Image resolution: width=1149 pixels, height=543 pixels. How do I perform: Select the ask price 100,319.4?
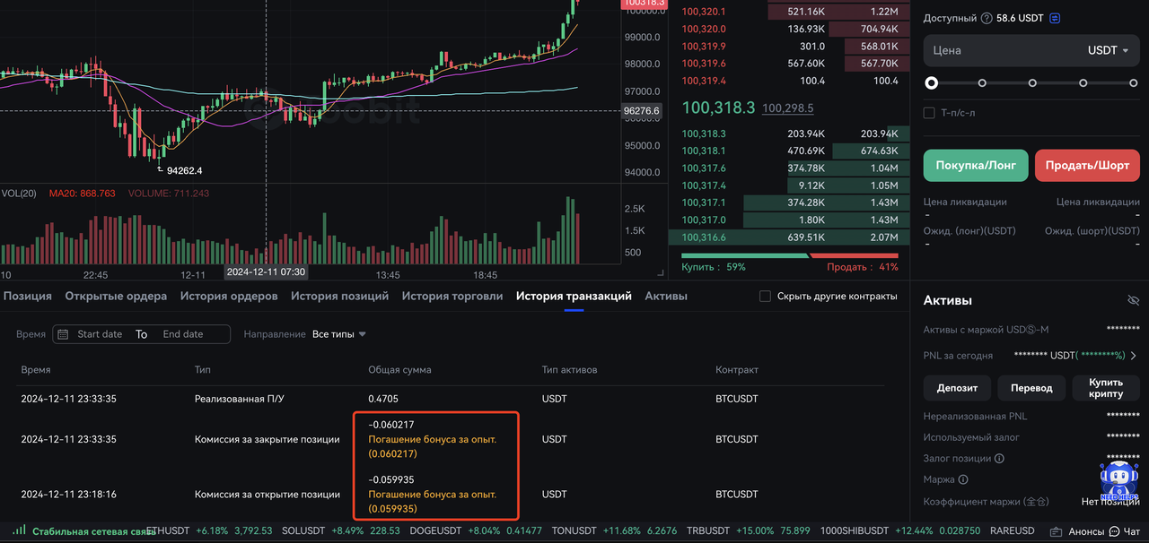click(705, 81)
